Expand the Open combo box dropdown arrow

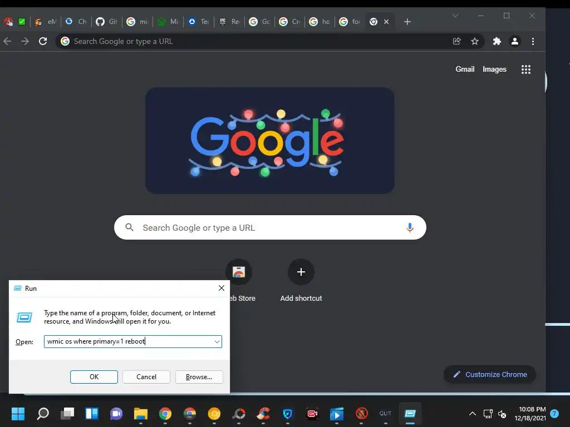point(217,342)
